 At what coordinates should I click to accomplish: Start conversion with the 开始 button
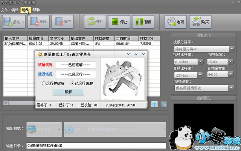95,22
